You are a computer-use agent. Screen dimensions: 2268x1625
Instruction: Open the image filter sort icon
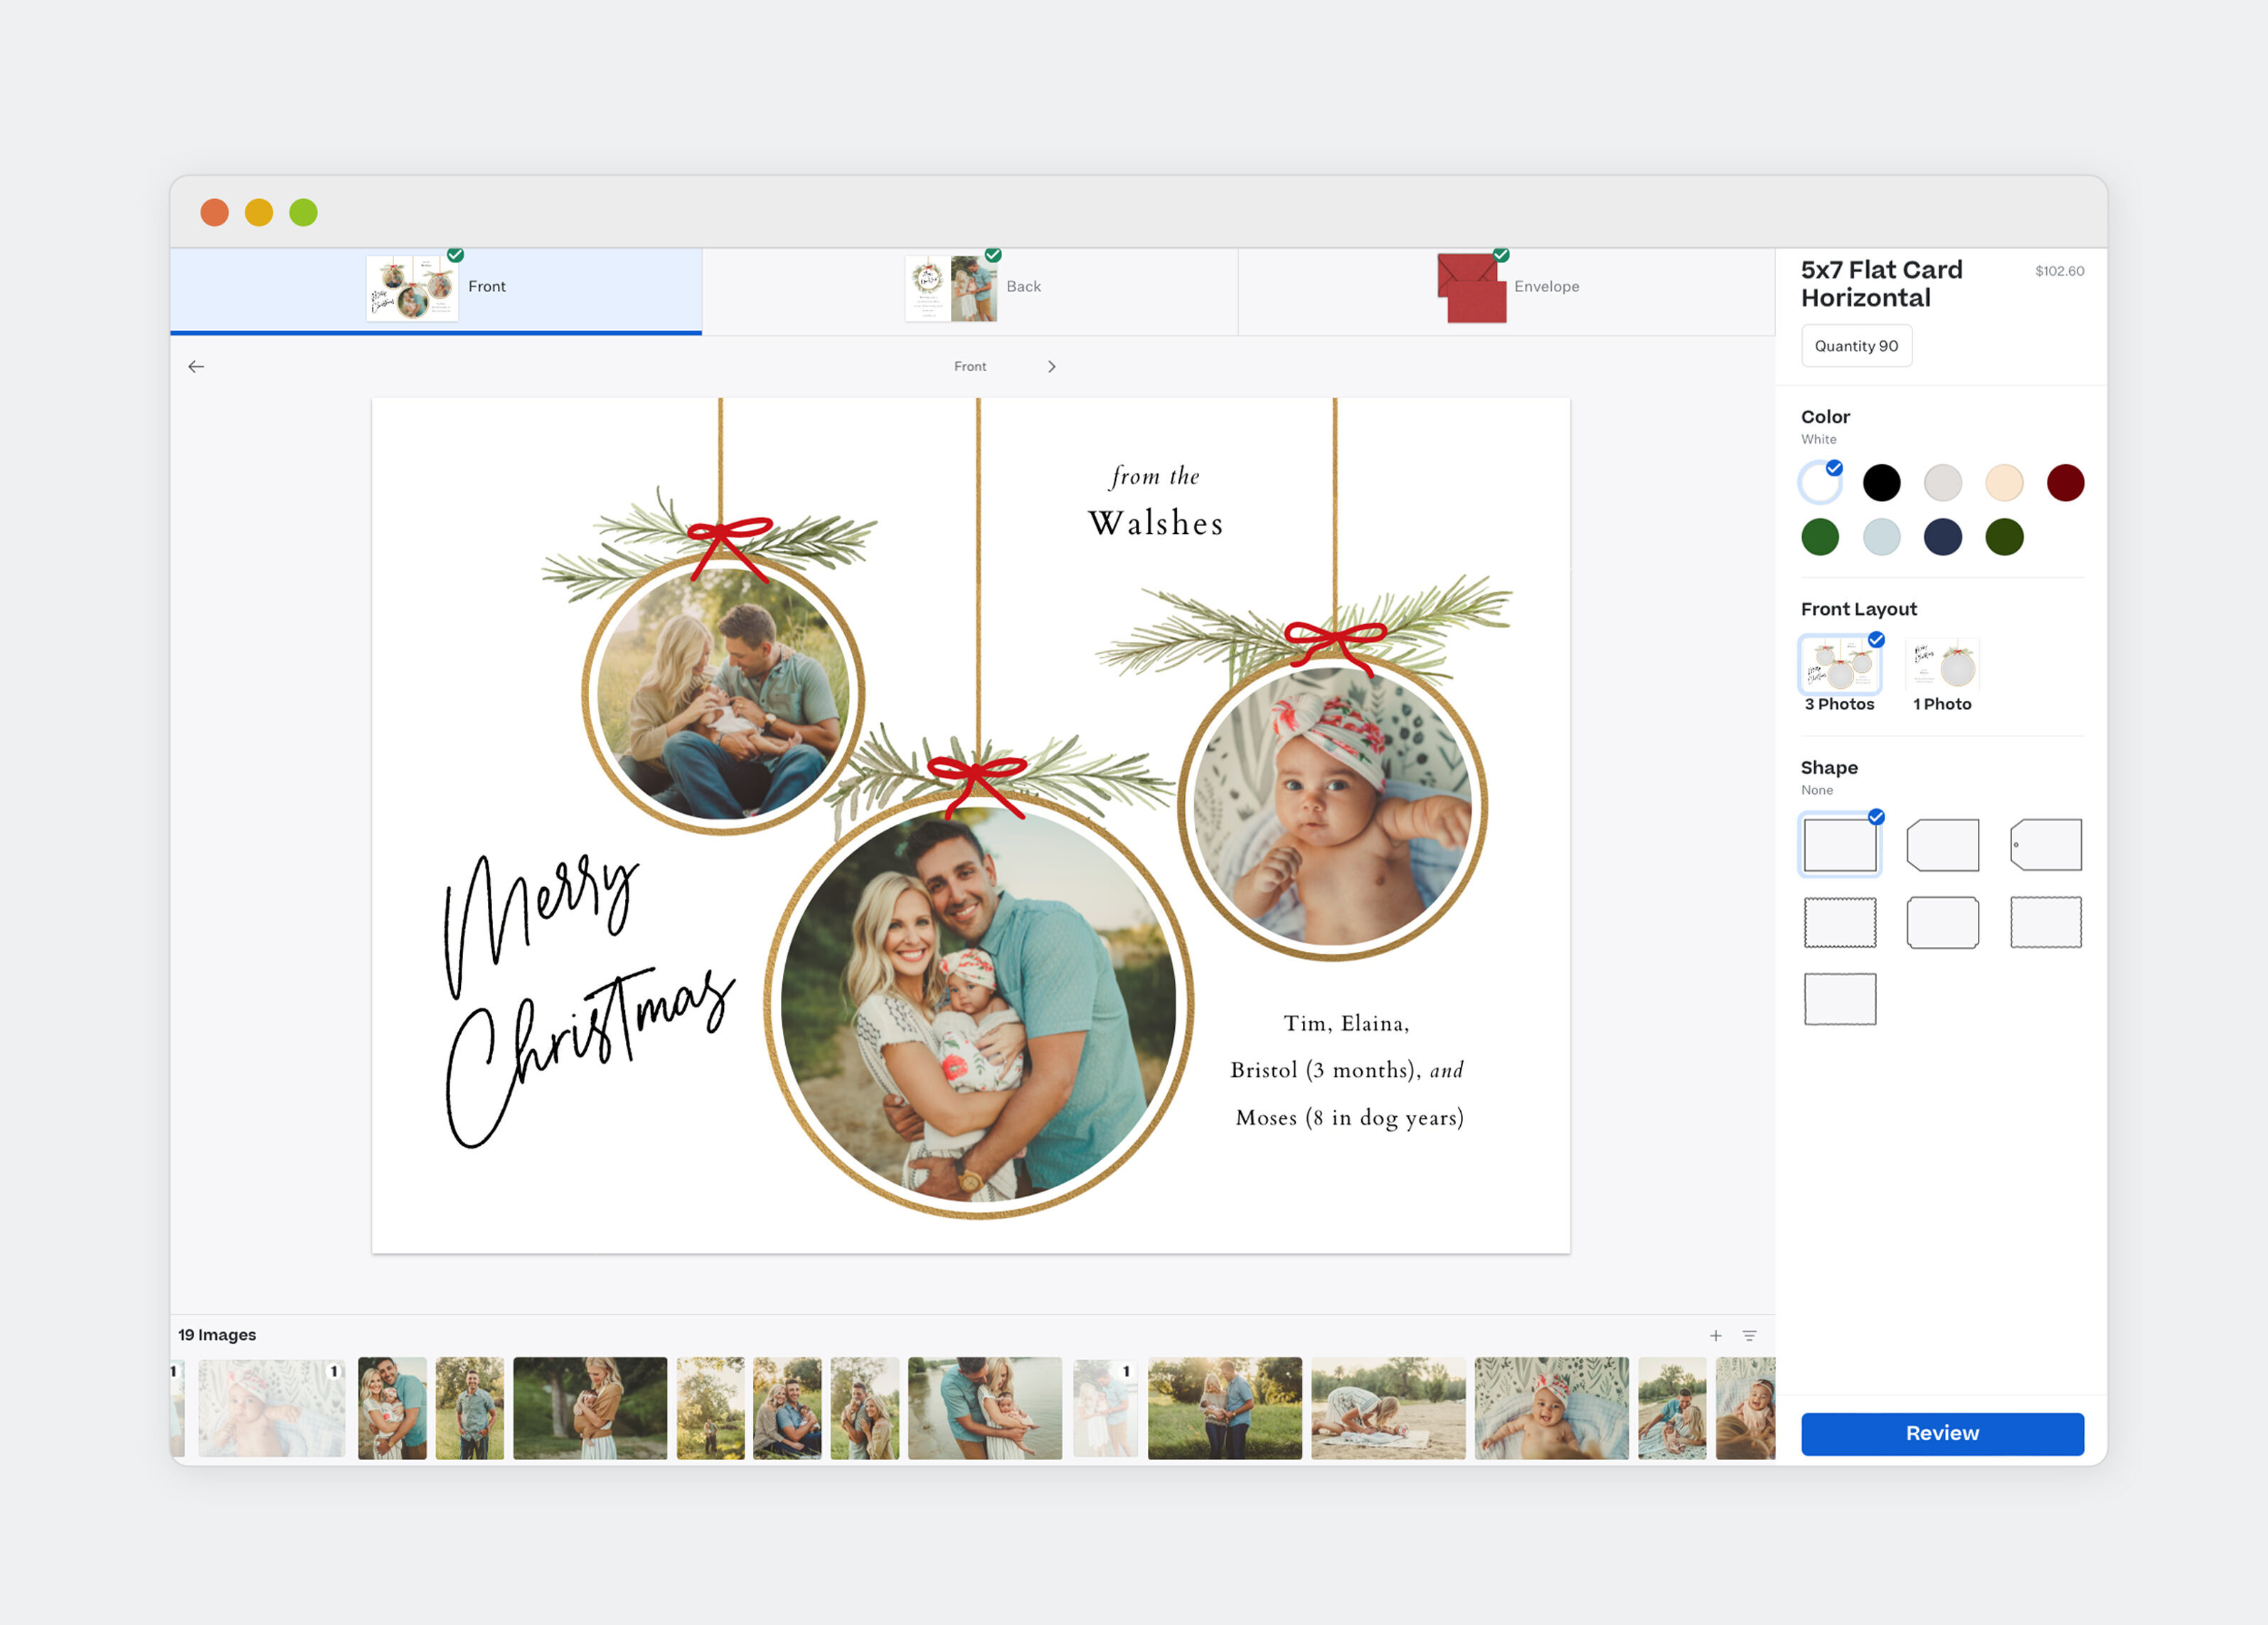1749,1335
